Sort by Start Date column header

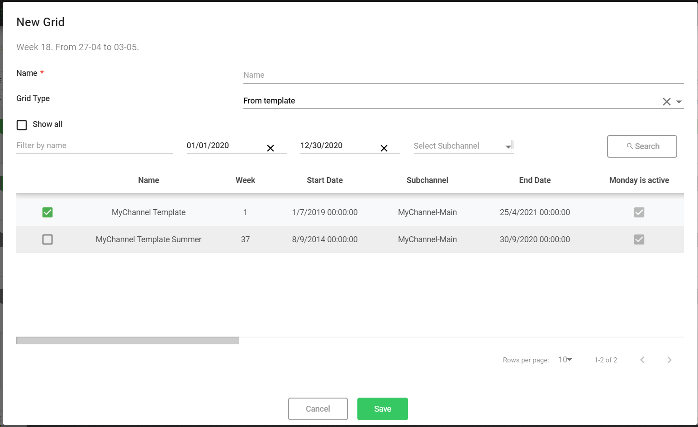click(x=324, y=180)
